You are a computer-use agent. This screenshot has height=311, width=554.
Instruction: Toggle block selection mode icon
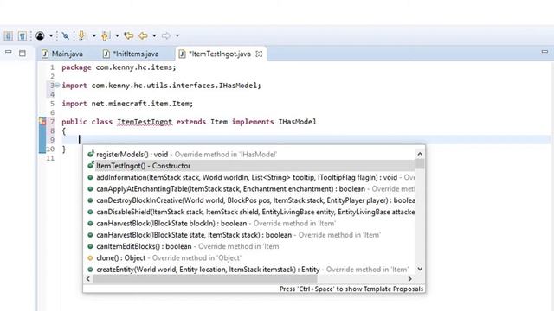[8, 35]
